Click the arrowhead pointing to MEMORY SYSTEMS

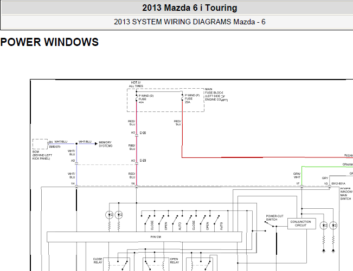pos(96,144)
